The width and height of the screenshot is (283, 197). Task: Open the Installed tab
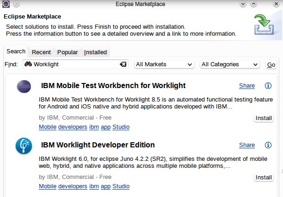[95, 52]
